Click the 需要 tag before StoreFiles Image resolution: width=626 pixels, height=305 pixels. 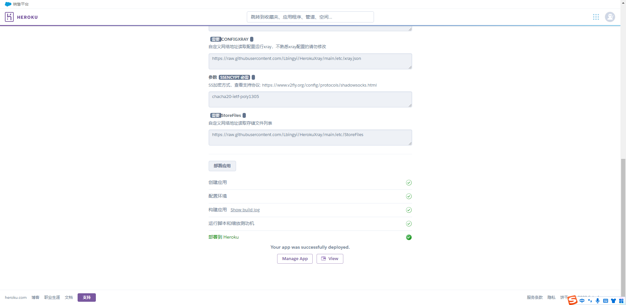pos(216,116)
